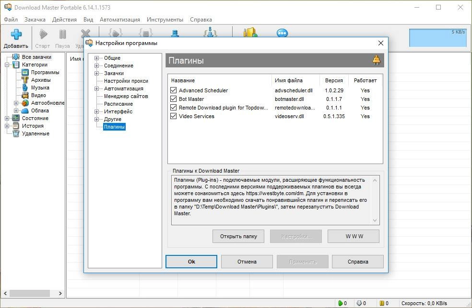Click the Старт play icon in toolbar
This screenshot has width=472, height=308.
coord(43,34)
